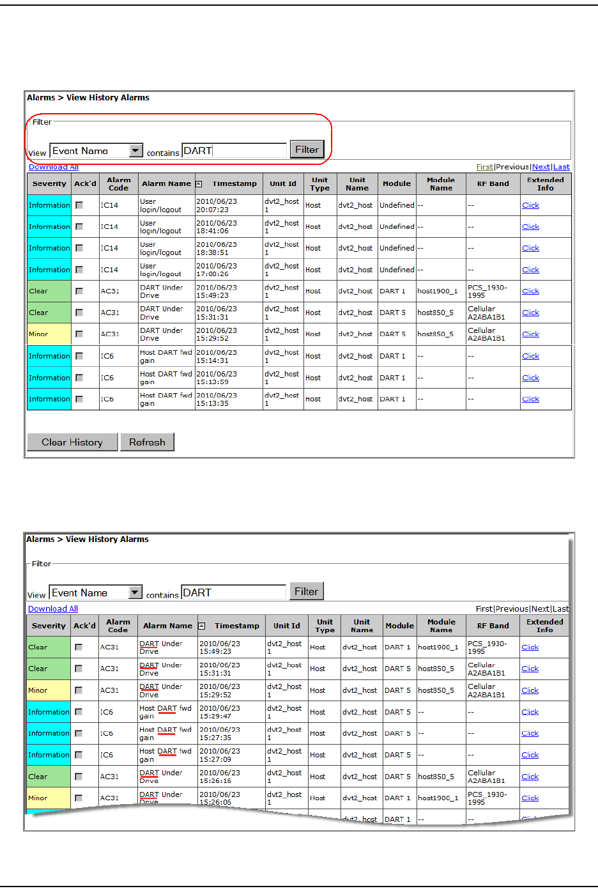Screen dimensions: 598x891
Task: Click Severity column header in upper screenshot
Action: (49, 184)
